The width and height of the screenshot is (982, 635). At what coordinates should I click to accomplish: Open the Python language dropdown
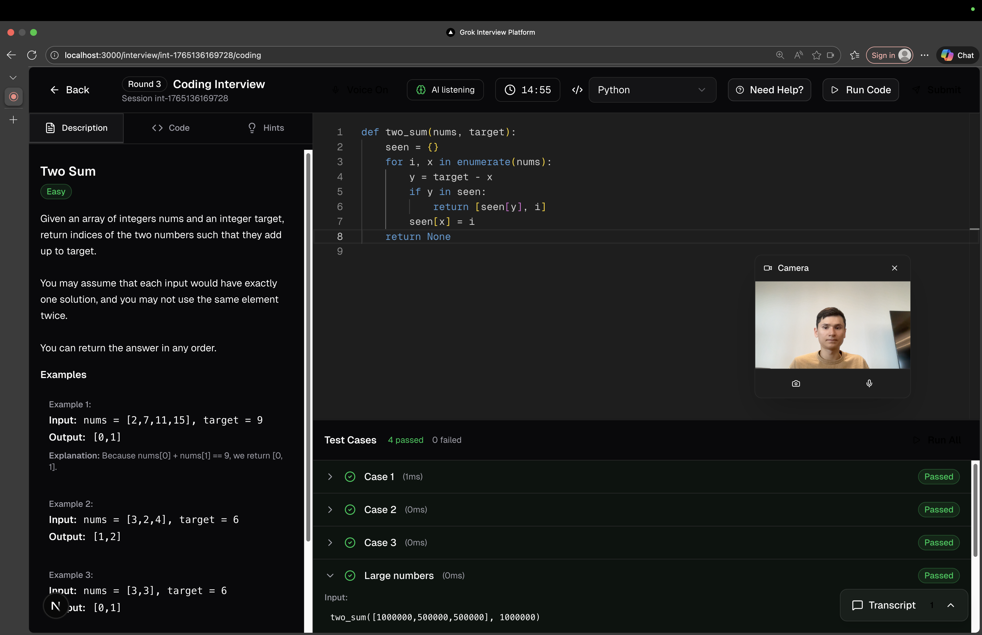(652, 90)
